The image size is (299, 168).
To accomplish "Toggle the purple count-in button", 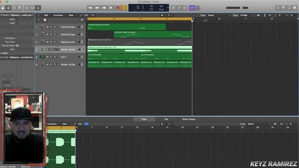I will tap(192, 8).
